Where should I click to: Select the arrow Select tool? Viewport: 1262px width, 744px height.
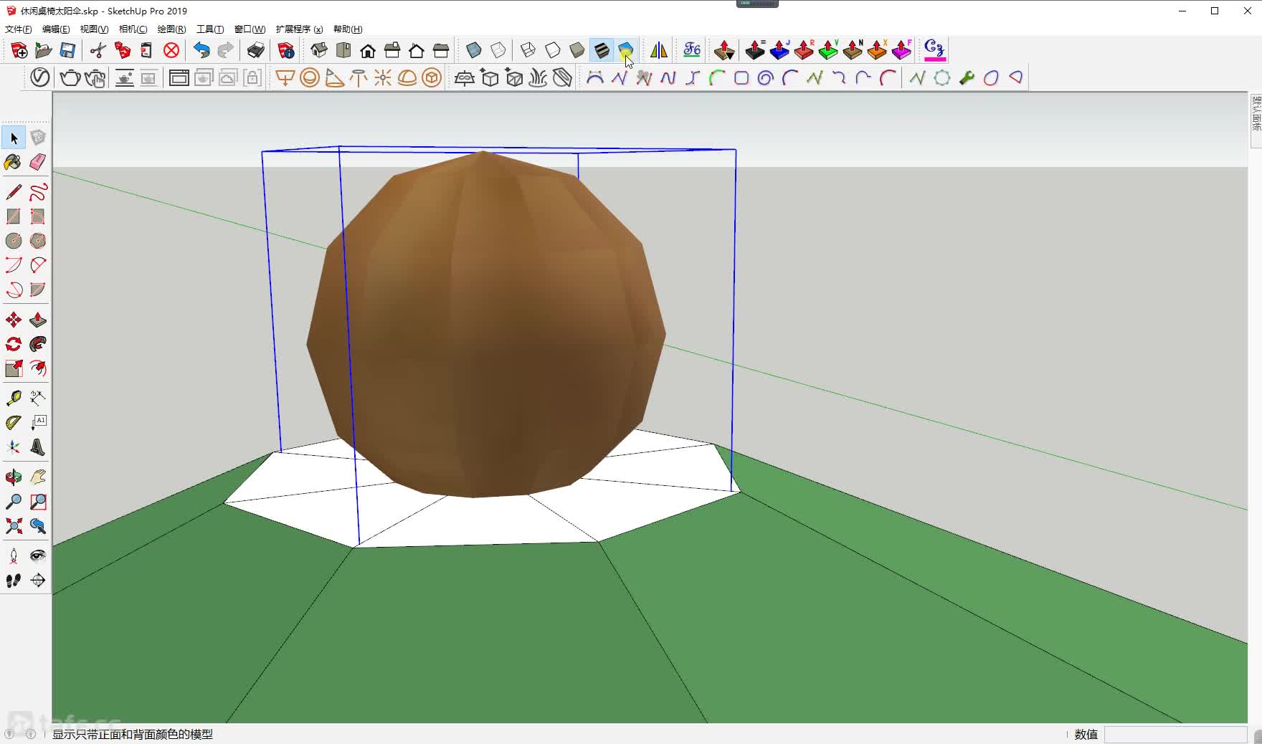point(14,138)
